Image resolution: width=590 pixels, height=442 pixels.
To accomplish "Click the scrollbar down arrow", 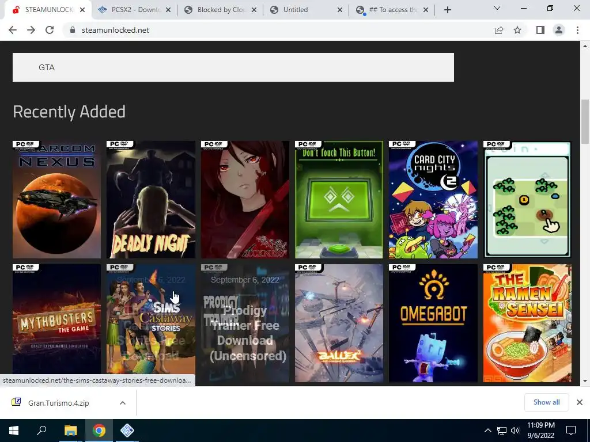I will tap(585, 381).
